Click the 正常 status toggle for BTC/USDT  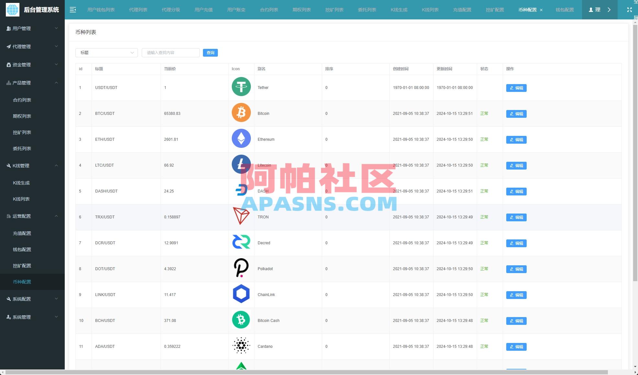[x=484, y=114]
